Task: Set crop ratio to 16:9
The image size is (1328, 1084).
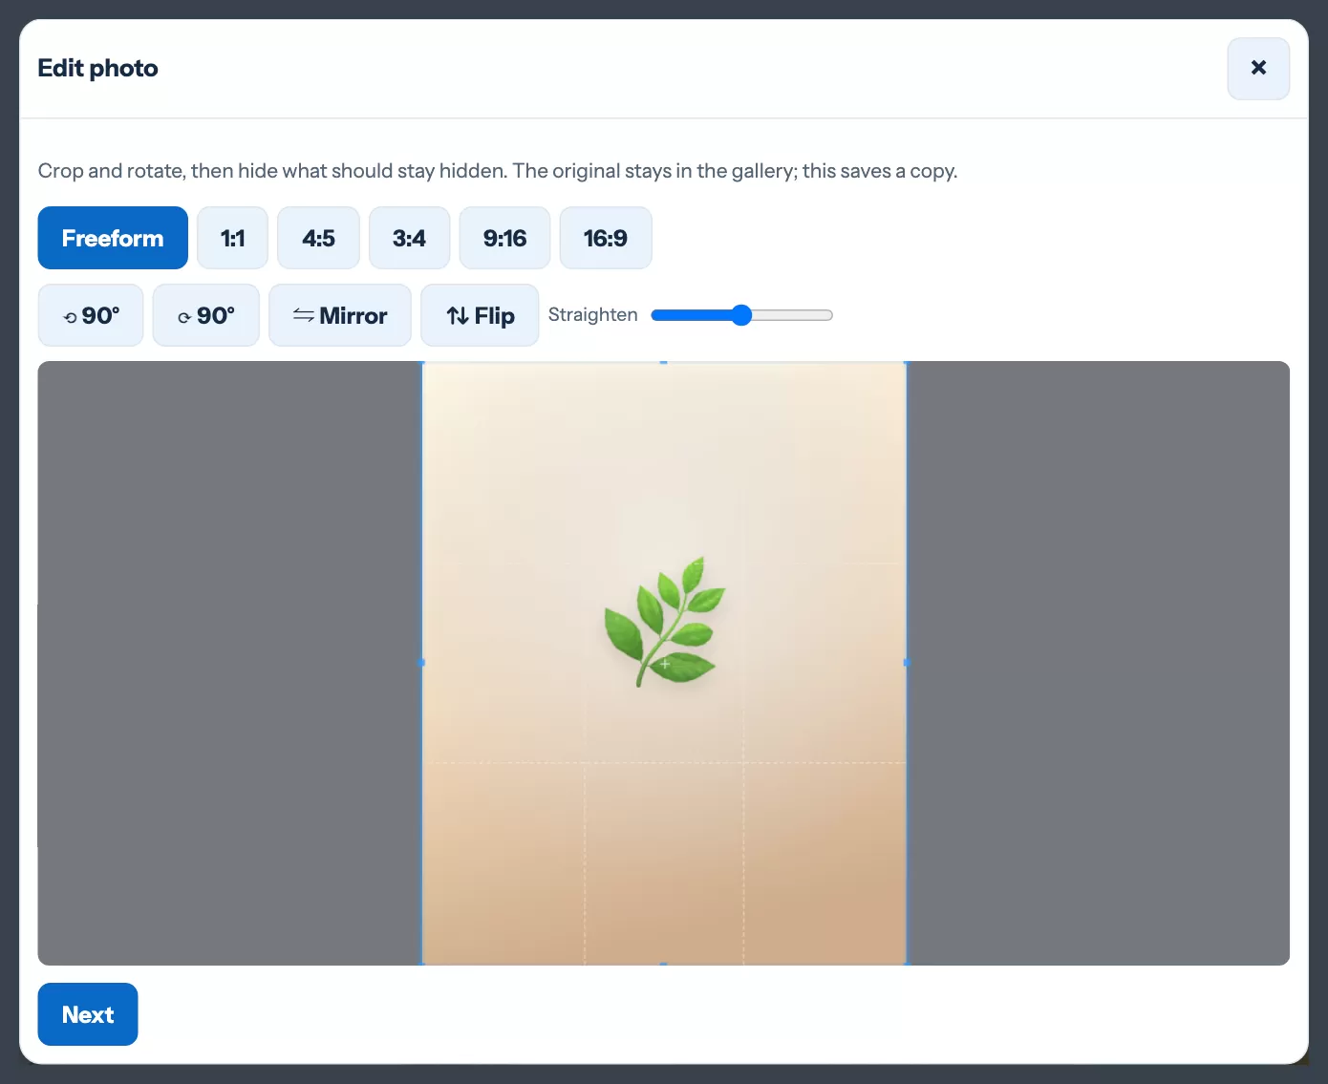Action: click(x=606, y=238)
